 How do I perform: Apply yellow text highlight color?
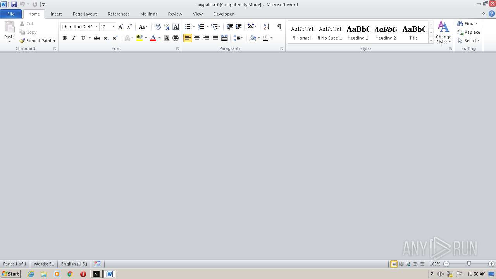(139, 38)
